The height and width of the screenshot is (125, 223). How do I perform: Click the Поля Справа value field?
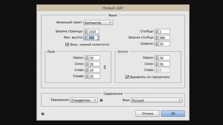(x=94, y=76)
